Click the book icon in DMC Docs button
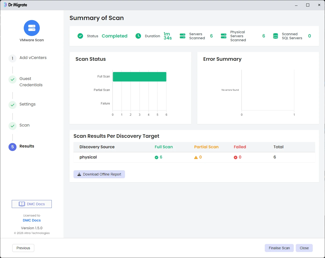Viewport: 325px width, 258px height. click(x=22, y=204)
